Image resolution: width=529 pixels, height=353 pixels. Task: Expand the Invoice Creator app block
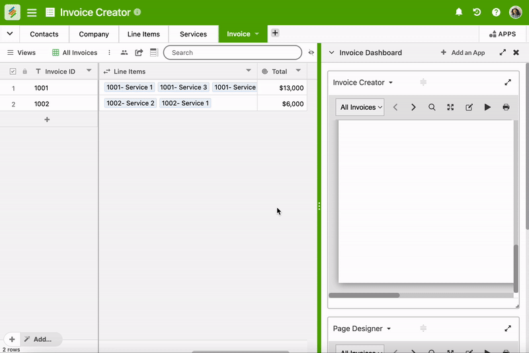click(x=508, y=82)
